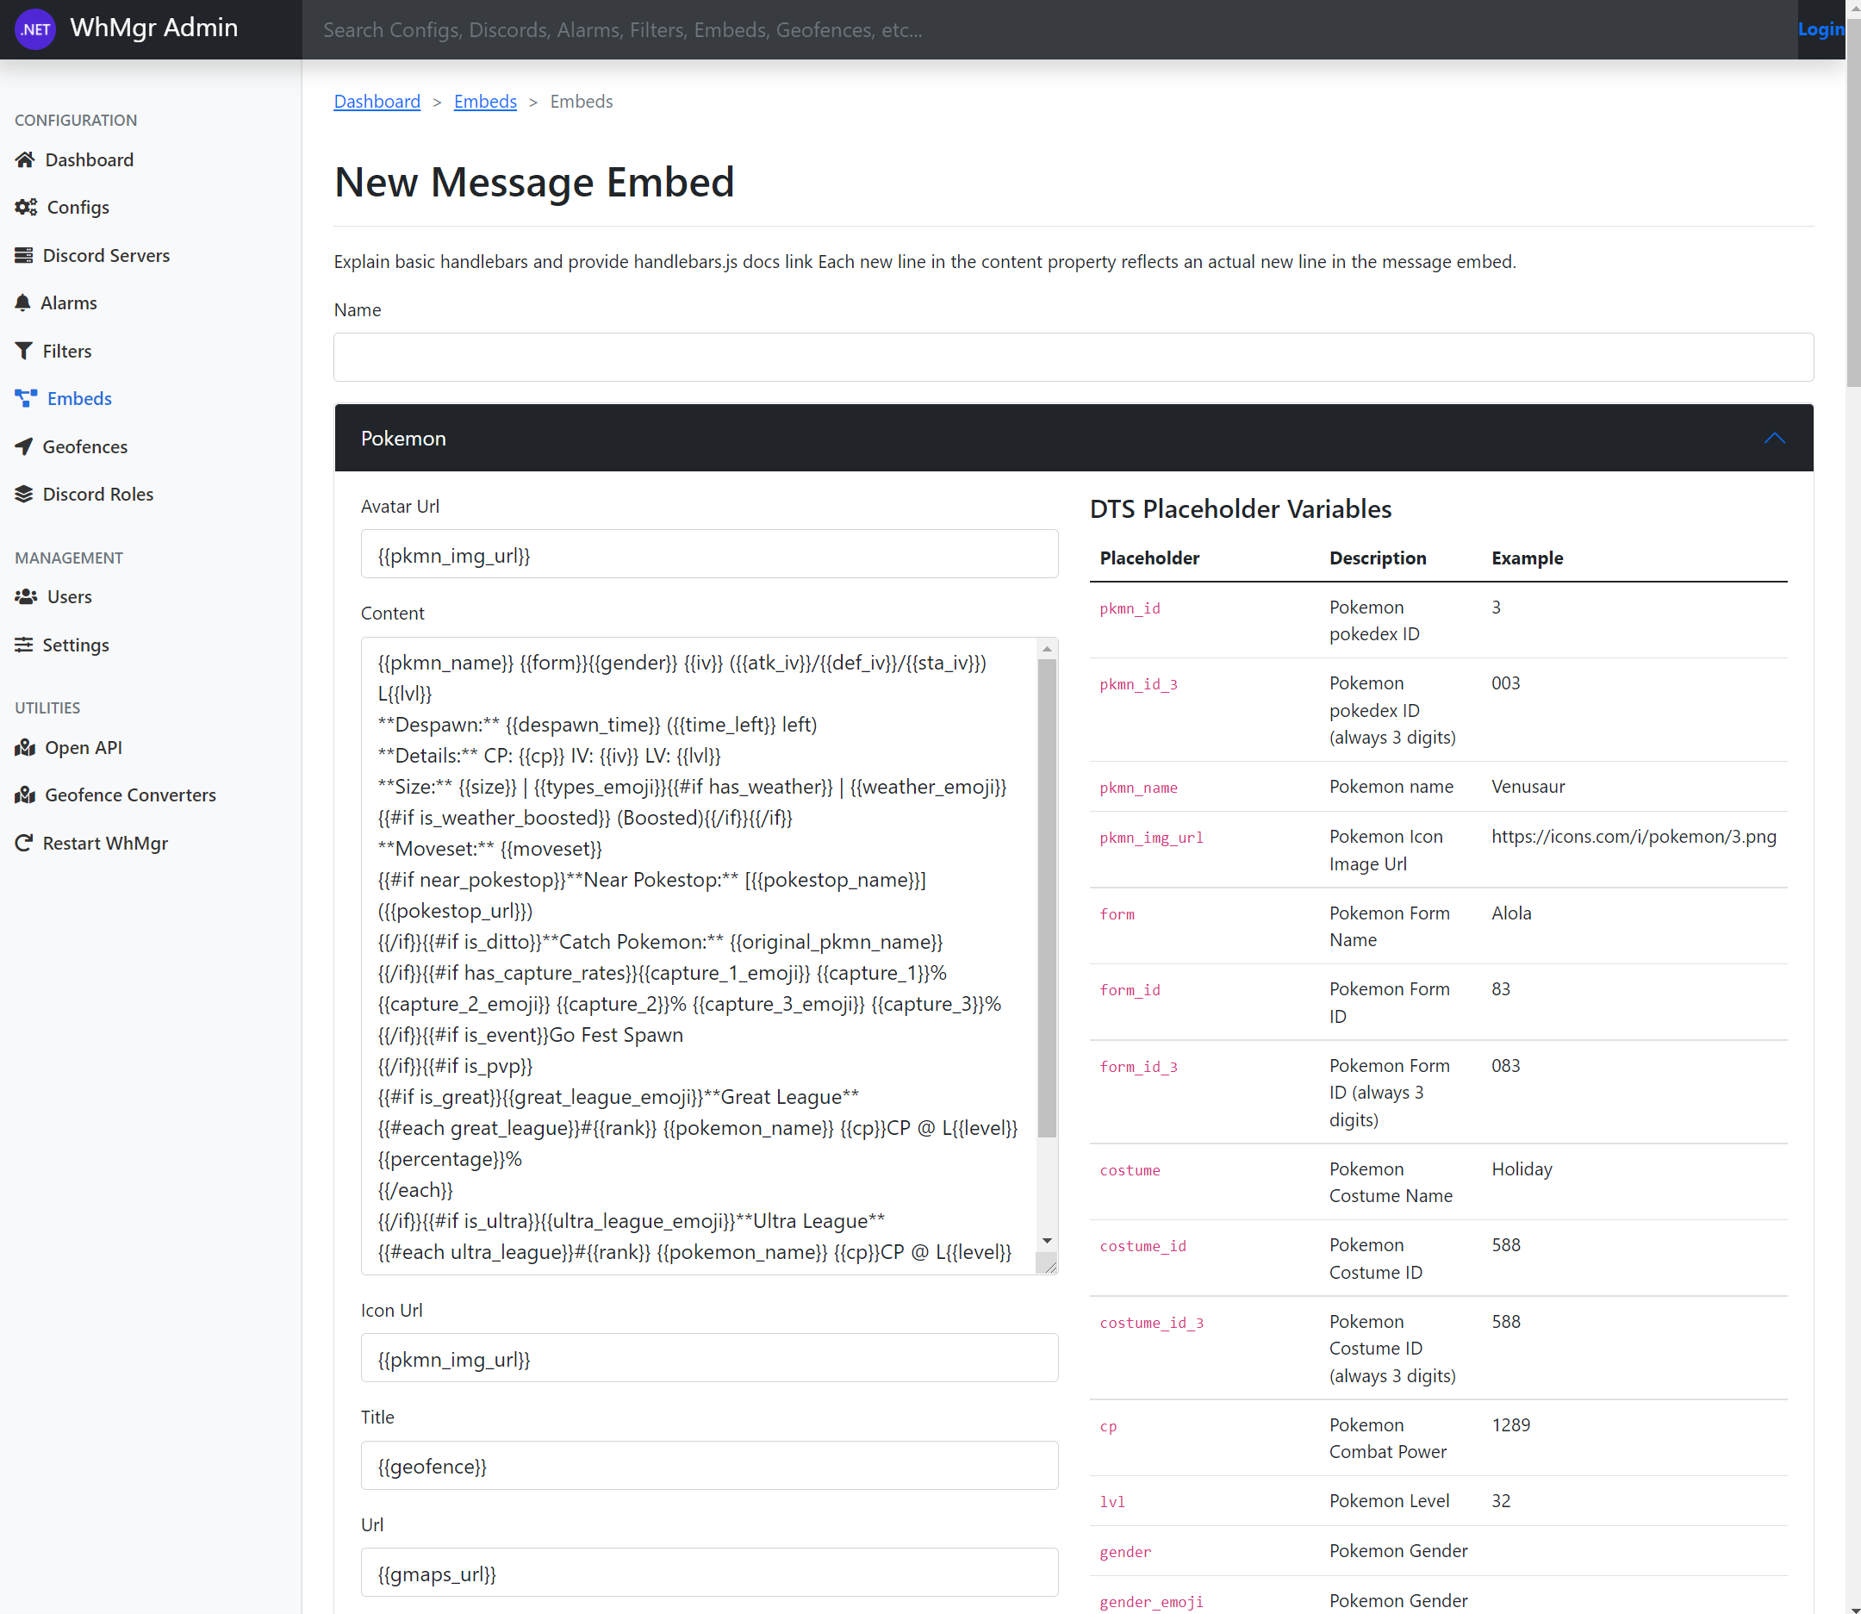Viewport: 1861px width, 1614px height.
Task: Click the Embeds breadcrumb link
Action: [484, 102]
